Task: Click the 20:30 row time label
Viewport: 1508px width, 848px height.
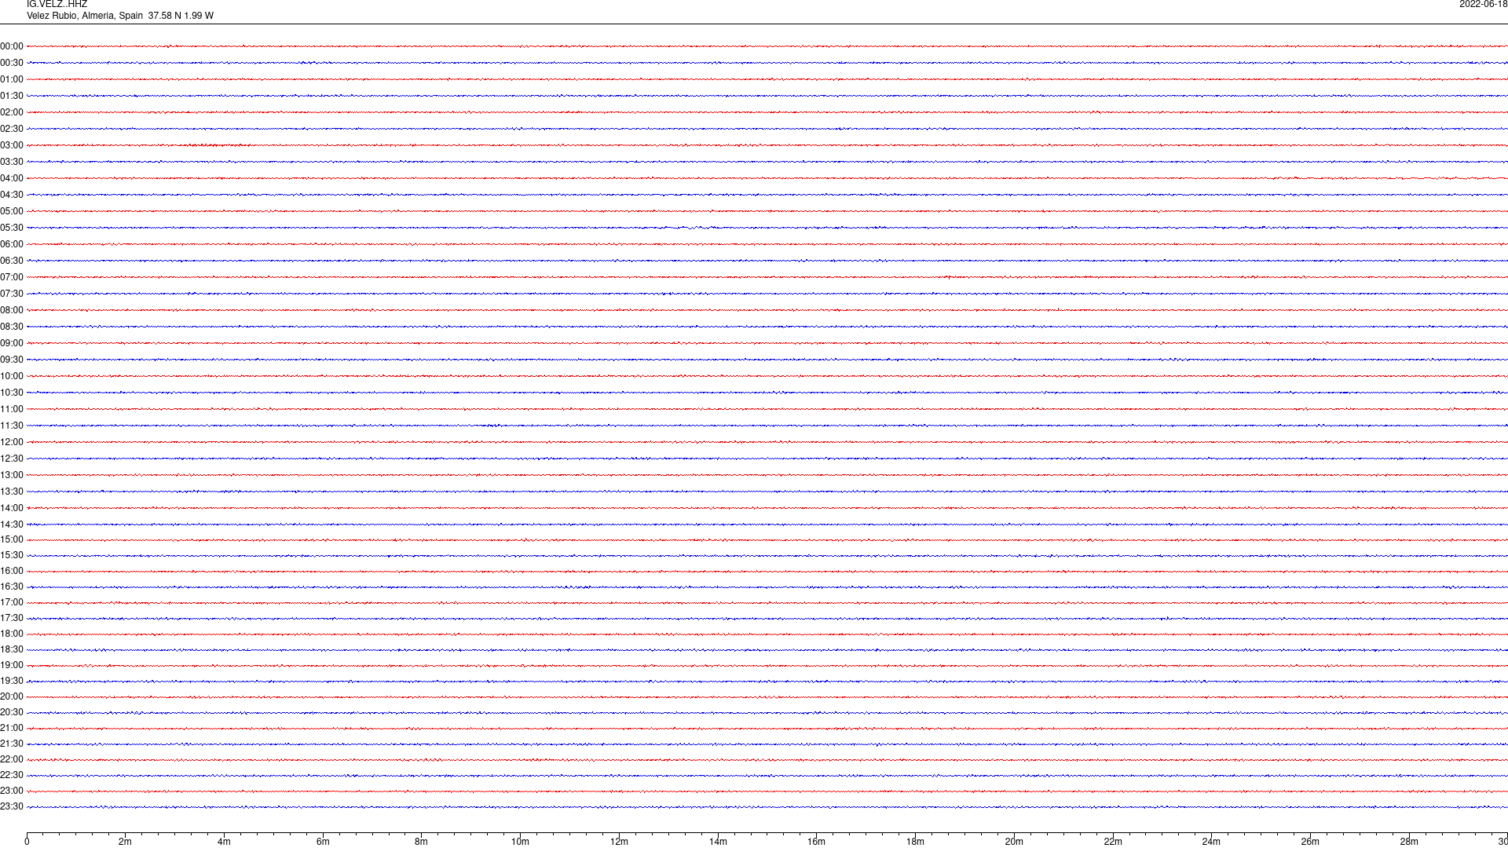Action: click(12, 712)
